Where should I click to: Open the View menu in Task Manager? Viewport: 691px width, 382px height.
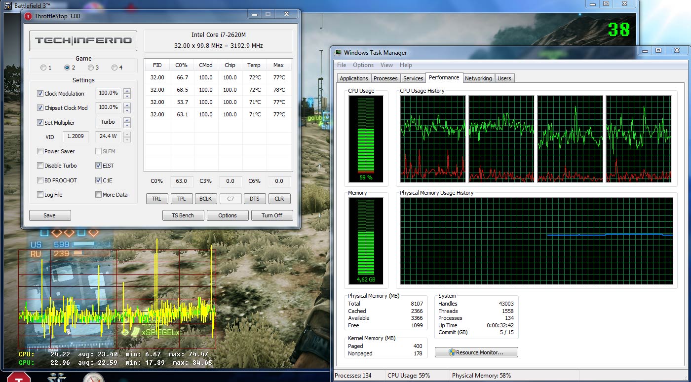pos(386,65)
